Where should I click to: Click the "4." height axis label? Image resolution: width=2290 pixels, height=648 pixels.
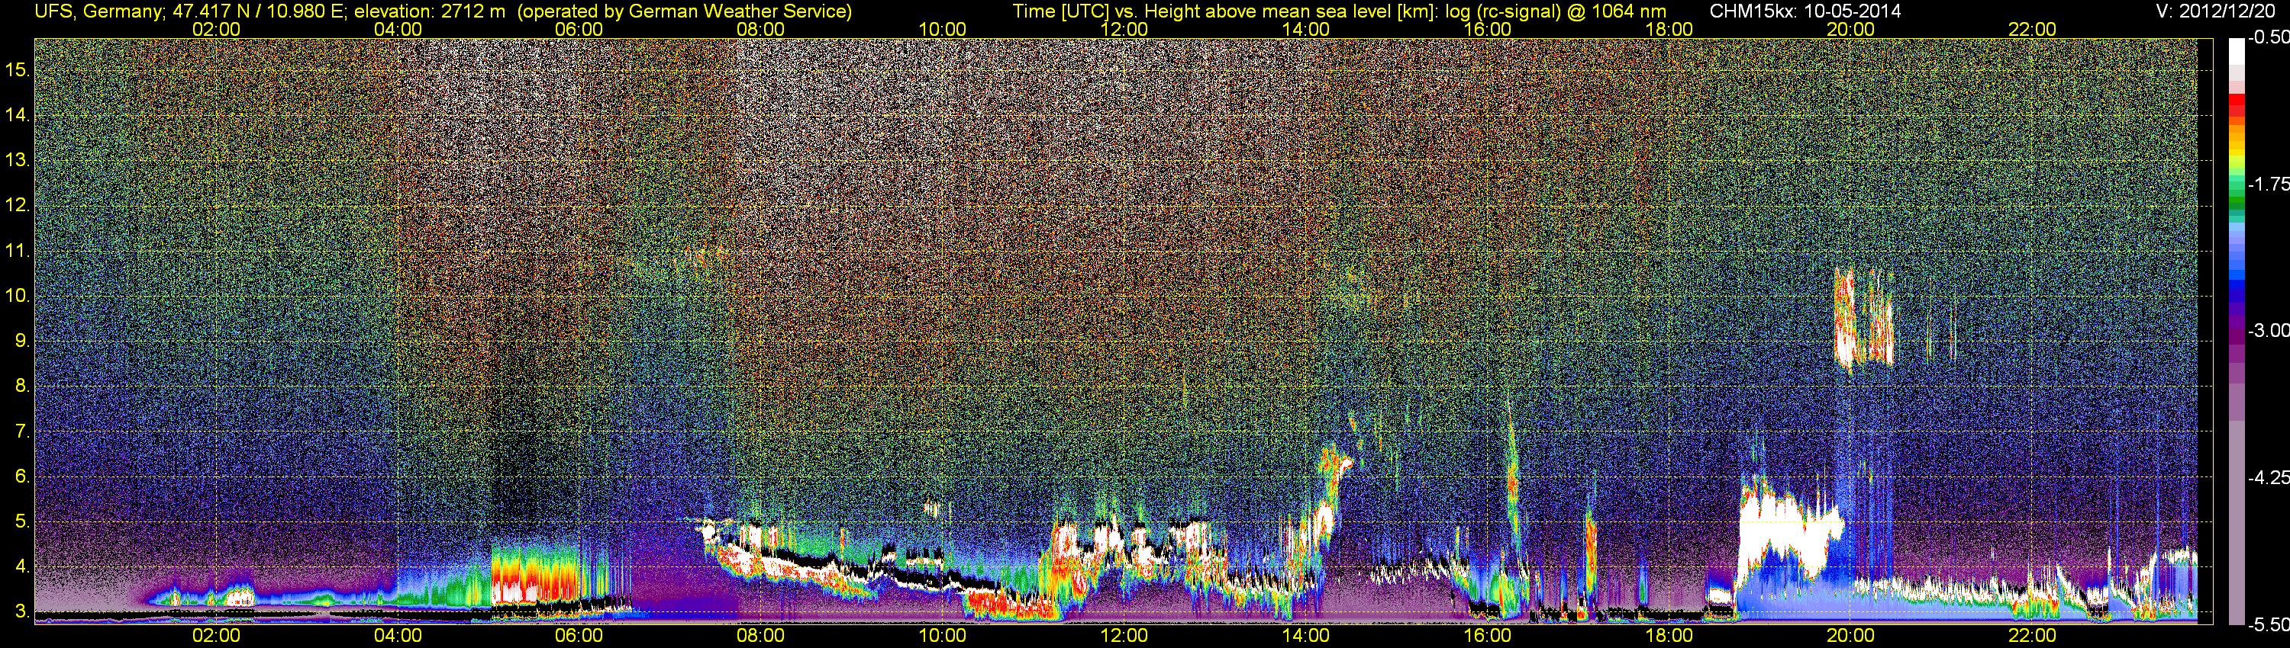coord(22,567)
